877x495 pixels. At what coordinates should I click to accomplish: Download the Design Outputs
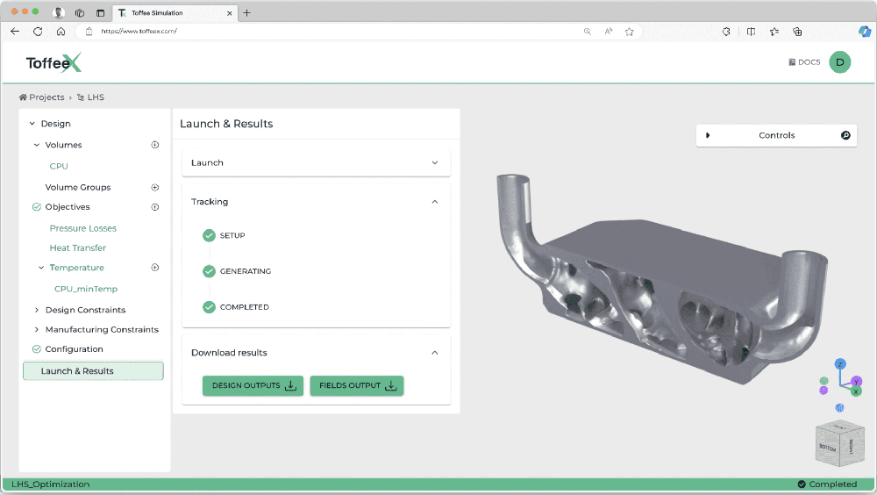tap(253, 385)
